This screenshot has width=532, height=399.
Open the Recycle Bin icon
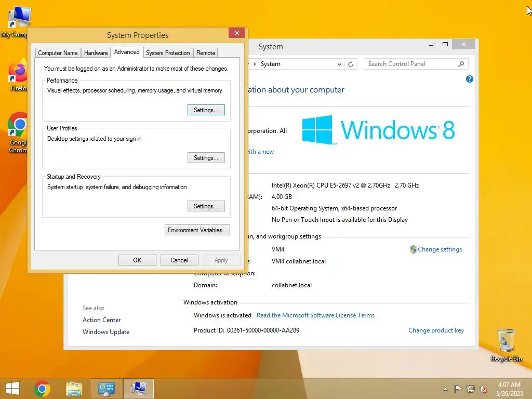tap(506, 345)
